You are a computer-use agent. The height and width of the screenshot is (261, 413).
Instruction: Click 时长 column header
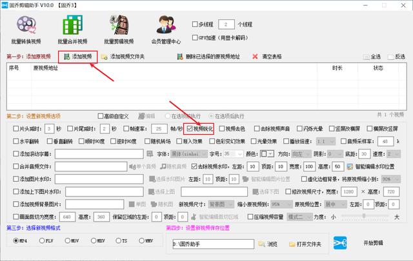(337, 68)
